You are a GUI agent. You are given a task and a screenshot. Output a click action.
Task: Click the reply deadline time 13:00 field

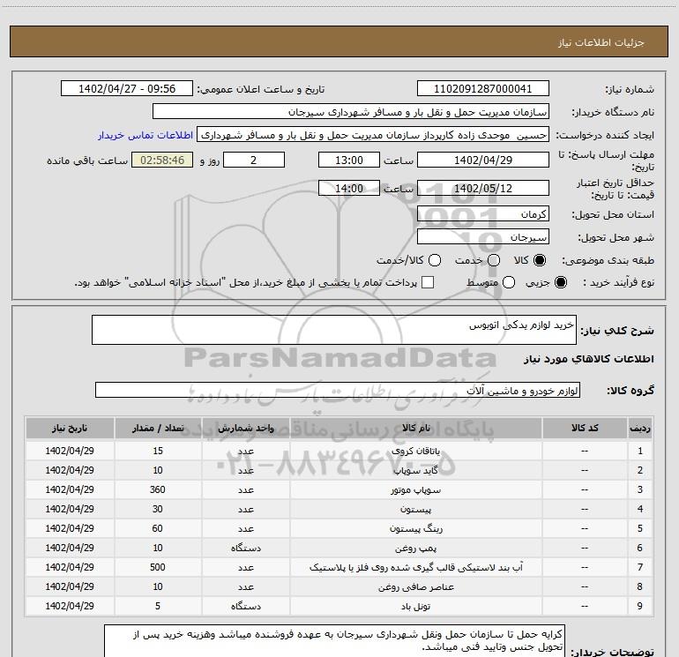349,160
